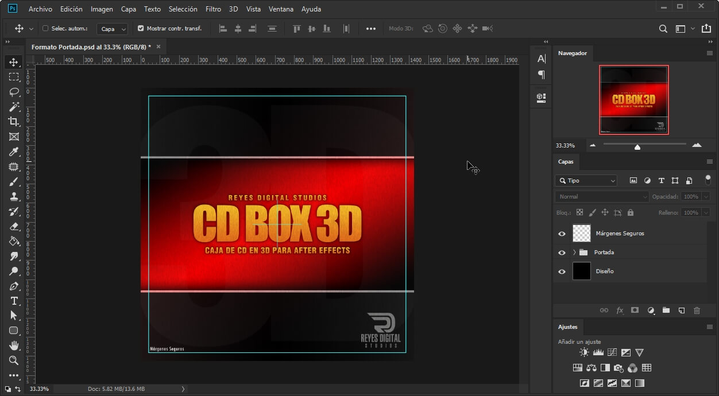This screenshot has width=719, height=396.
Task: Create a new layer group
Action: pos(666,310)
